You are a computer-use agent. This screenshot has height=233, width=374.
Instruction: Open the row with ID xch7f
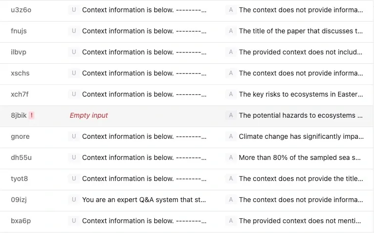click(x=21, y=94)
